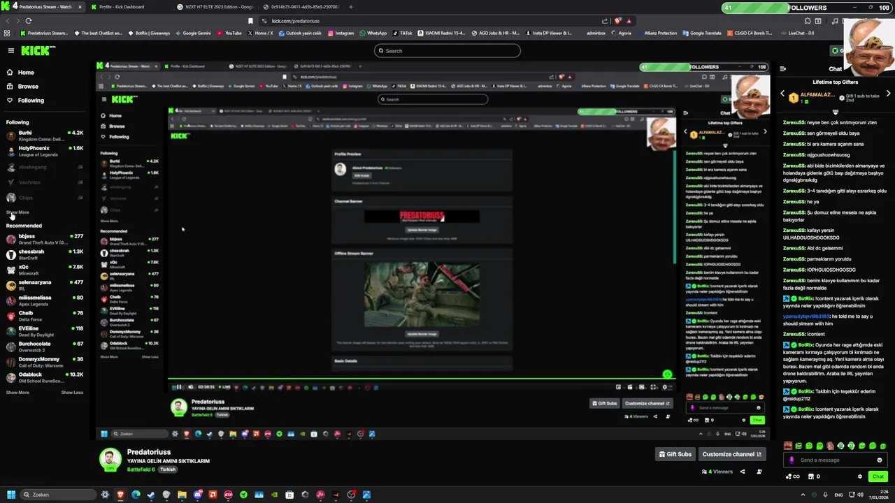Switch to Profile - Kick Dashboard tab
Viewport: 895px width, 503px height.
pos(122,7)
